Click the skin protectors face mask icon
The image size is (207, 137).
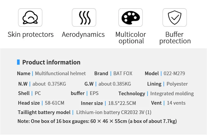click(x=30, y=18)
